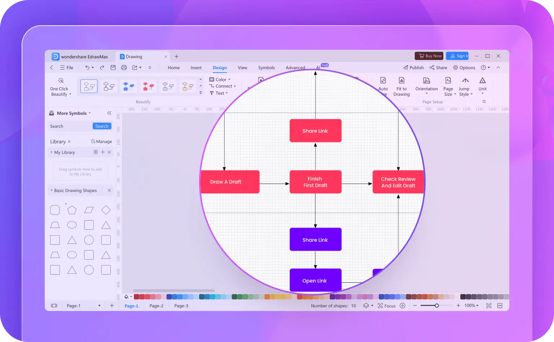The height and width of the screenshot is (342, 554).
Task: Collapse the symbols panel with double-chevron icon
Action: (x=109, y=113)
